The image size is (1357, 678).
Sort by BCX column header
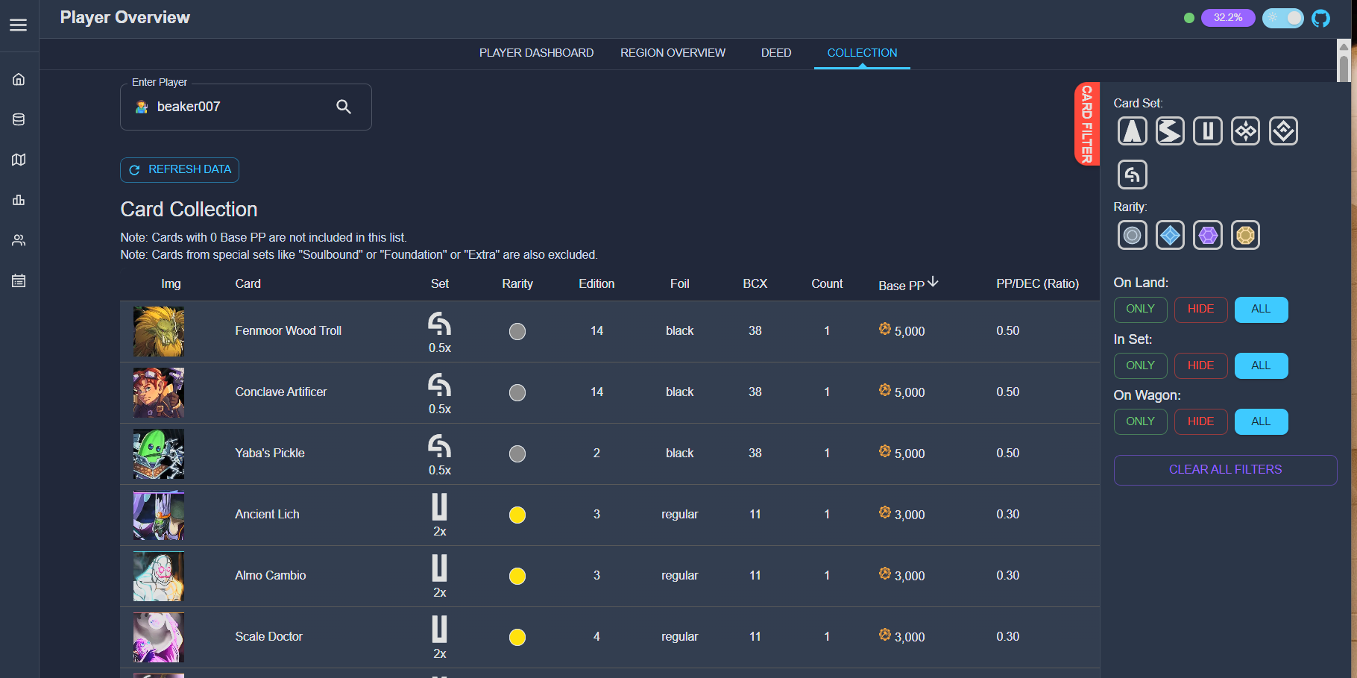[x=755, y=284]
